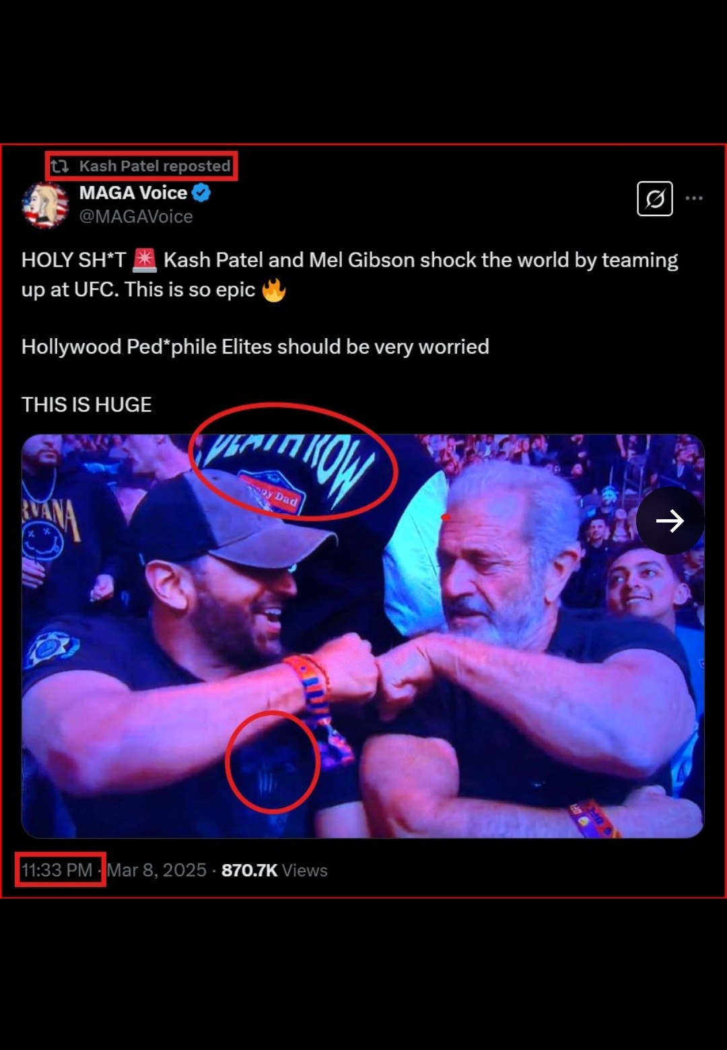Image resolution: width=727 pixels, height=1050 pixels.
Task: Click the "Hollywood" sentence in the post
Action: pos(255,347)
